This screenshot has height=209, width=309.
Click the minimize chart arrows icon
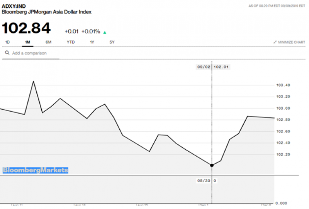coord(275,42)
